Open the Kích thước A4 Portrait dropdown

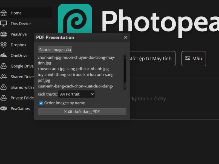tap(77, 94)
